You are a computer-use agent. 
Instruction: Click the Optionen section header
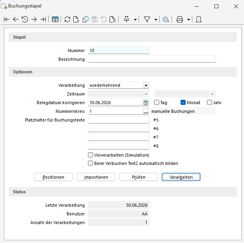point(123,72)
